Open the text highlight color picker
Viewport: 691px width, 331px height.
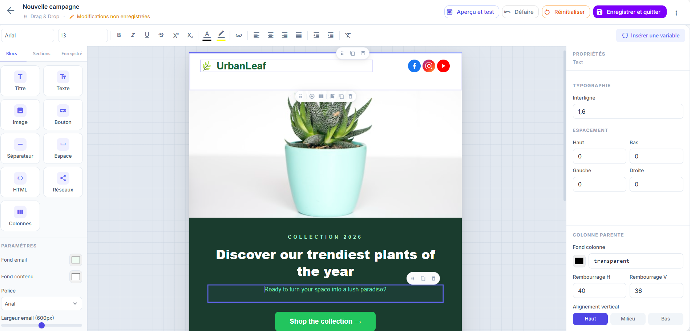221,35
